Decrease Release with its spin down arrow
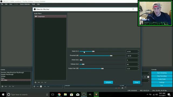This screenshot has width=173, height=97. pos(138,65)
